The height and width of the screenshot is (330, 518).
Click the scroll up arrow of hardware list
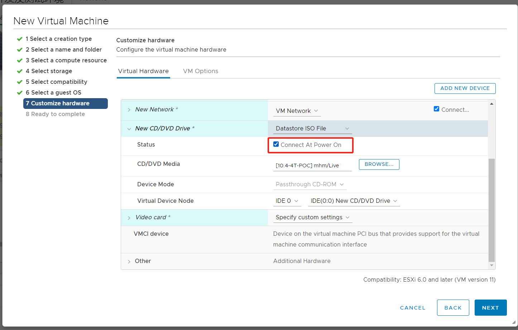[x=492, y=104]
